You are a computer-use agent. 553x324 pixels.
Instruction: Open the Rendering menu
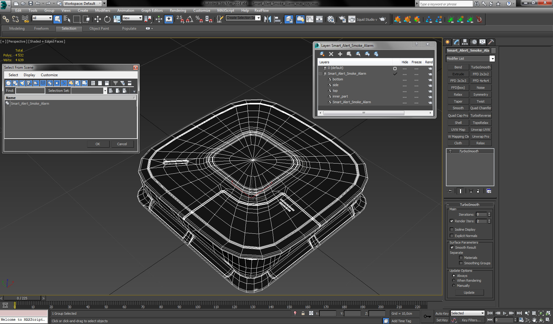click(x=178, y=10)
